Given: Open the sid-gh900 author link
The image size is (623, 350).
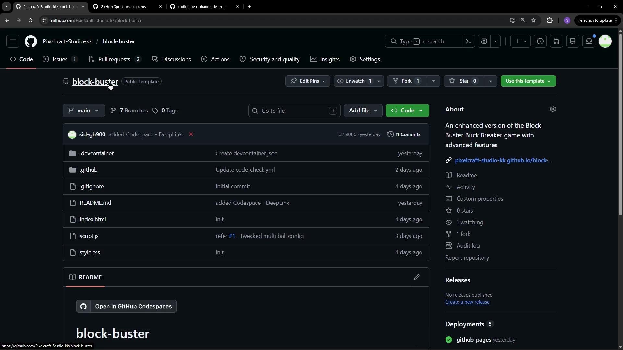Looking at the screenshot, I should pos(92,134).
